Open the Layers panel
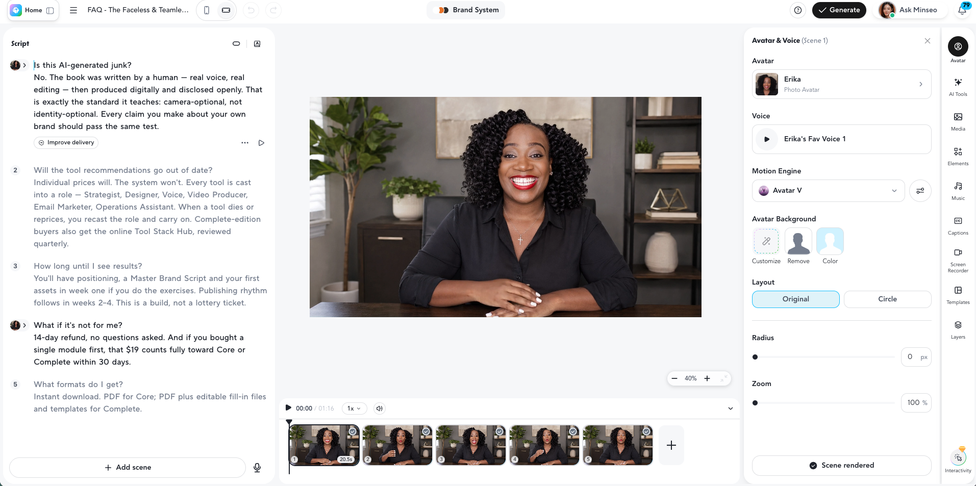The width and height of the screenshot is (976, 486). (x=958, y=329)
